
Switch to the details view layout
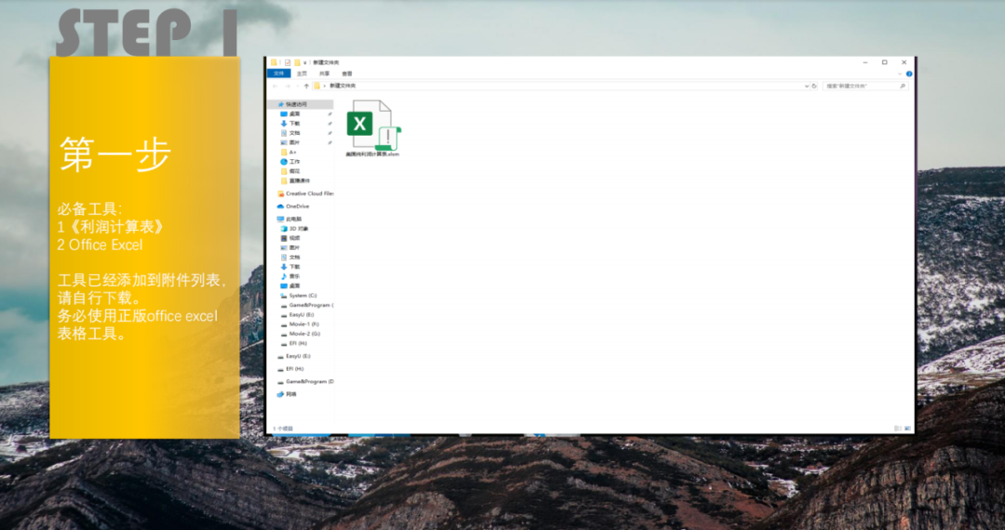897,429
